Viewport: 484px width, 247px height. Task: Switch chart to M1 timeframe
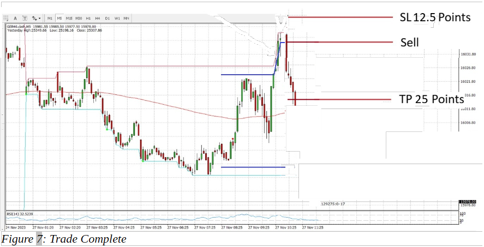[x=50, y=19]
